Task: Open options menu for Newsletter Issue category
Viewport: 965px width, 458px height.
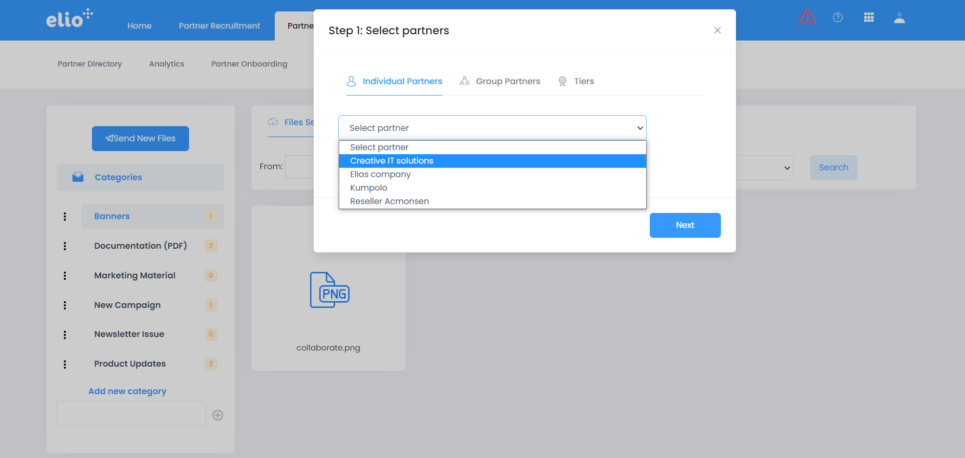Action: (65, 335)
